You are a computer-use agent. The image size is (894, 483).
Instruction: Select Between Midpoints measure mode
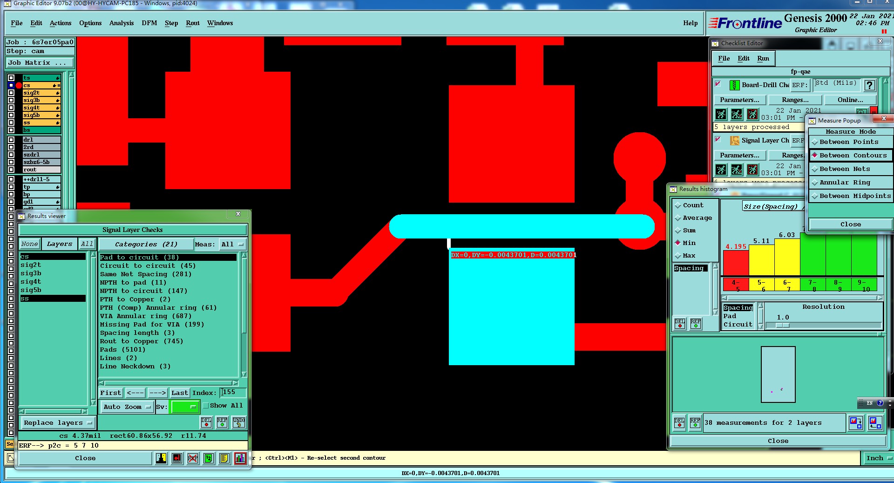[x=850, y=196]
